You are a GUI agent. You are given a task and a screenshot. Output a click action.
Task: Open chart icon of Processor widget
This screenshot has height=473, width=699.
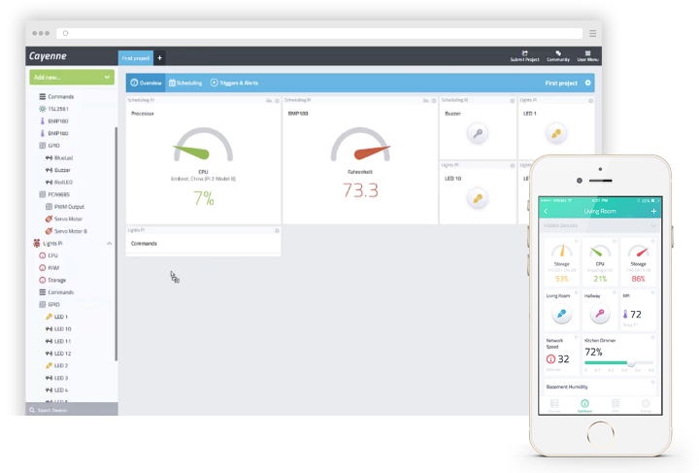click(x=269, y=101)
